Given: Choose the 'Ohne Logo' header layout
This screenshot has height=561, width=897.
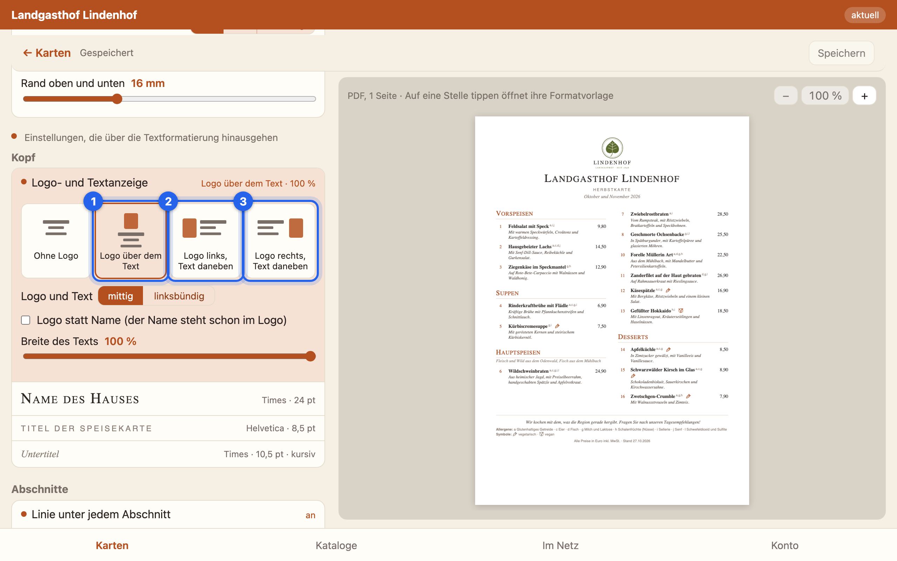Looking at the screenshot, I should 56,241.
